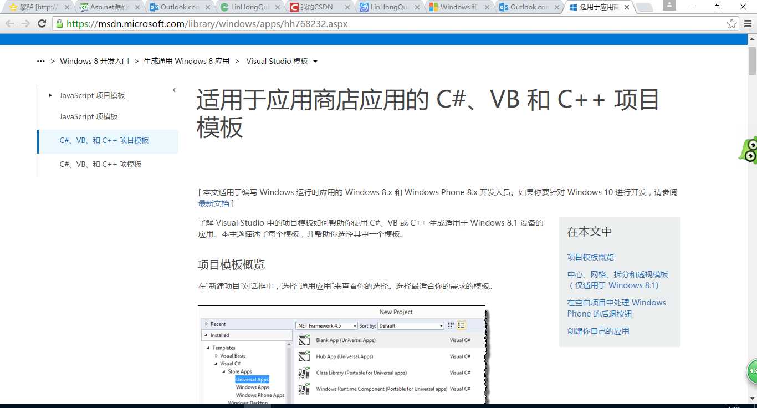Jump to 在空白项目中处理 Windows Phone 的后退按钮

616,308
